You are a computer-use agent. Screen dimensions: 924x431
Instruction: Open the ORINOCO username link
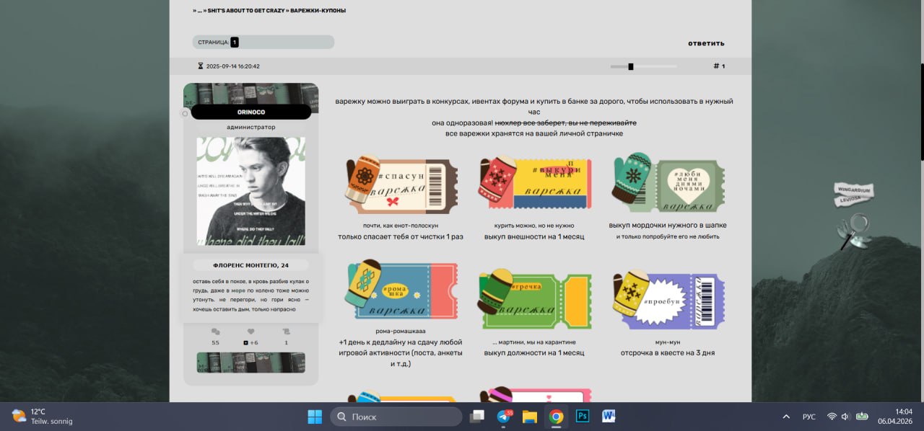click(251, 112)
